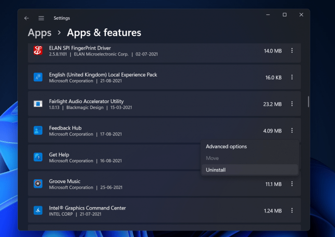Go to Apps in the breadcrumb
335x237 pixels.
pos(39,33)
